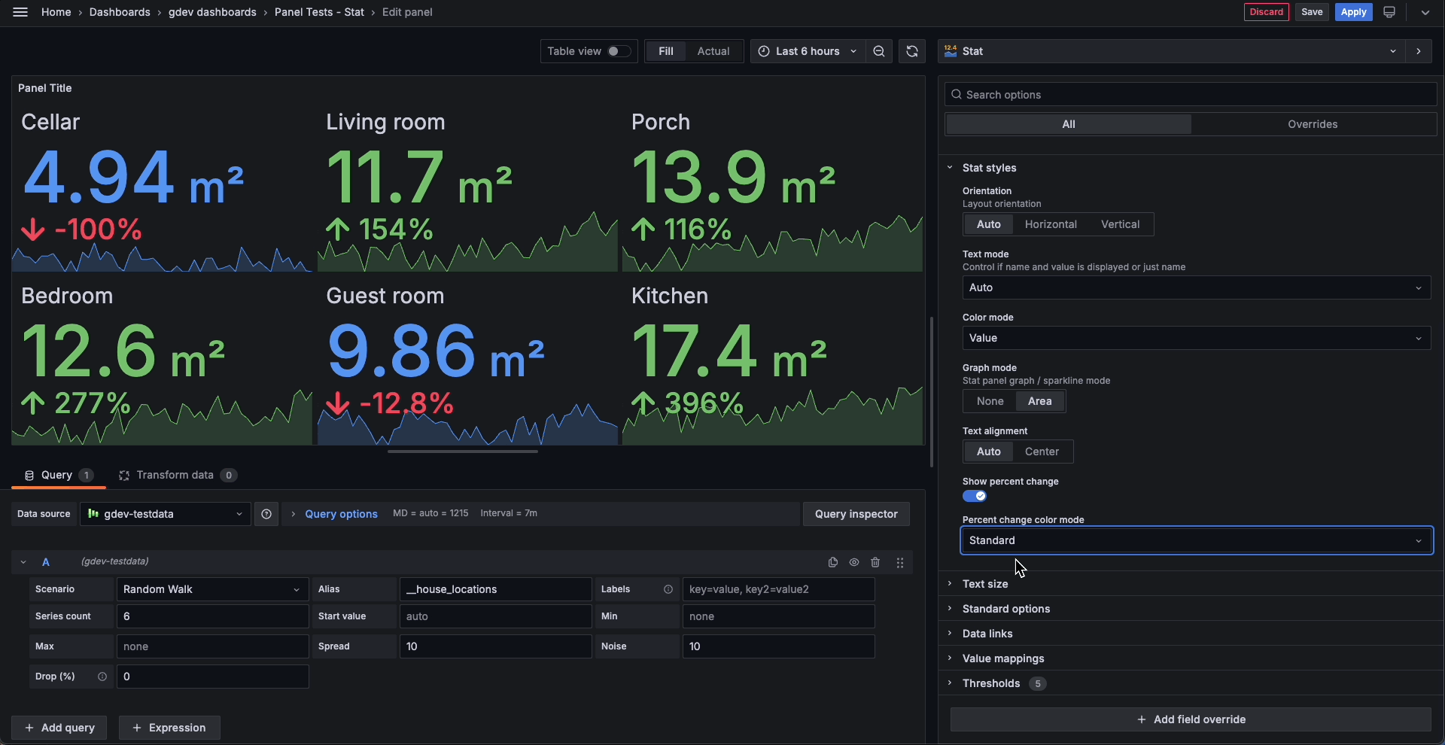
Task: Toggle the Table view switch
Action: (x=619, y=51)
